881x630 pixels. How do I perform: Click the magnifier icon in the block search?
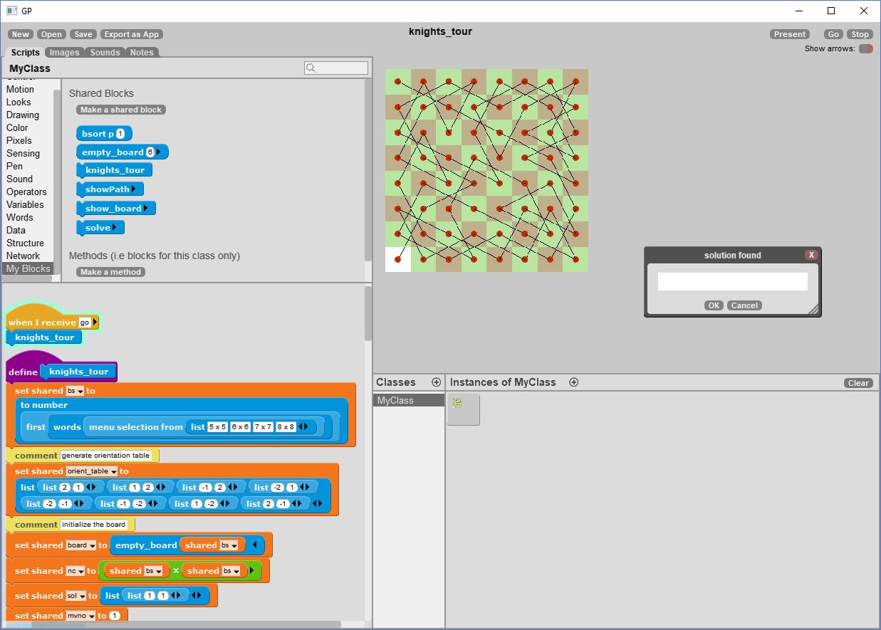311,68
